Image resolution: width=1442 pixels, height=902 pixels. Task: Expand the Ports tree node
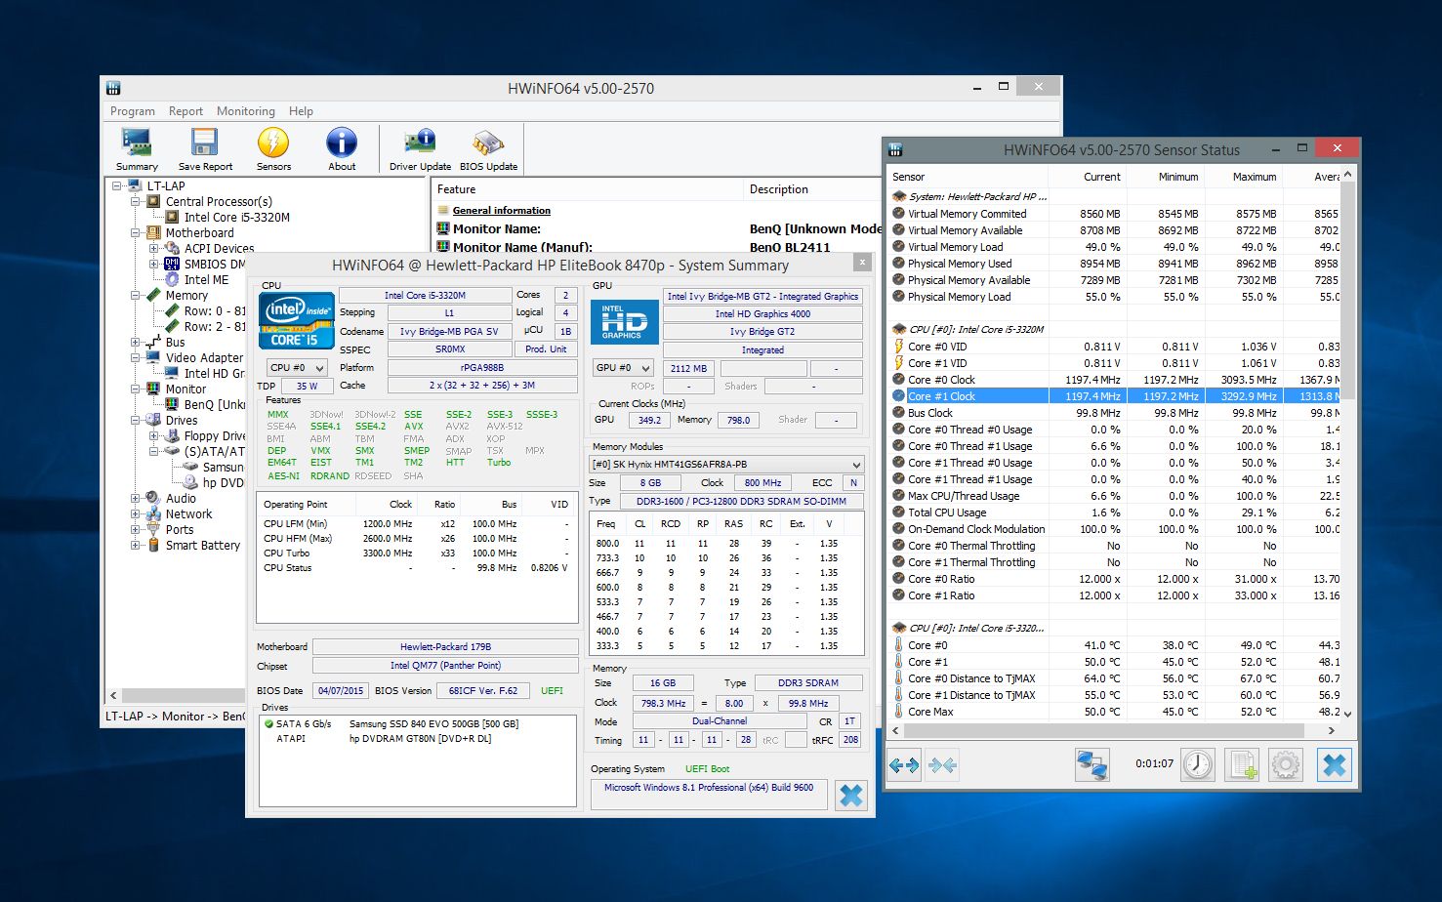136,529
